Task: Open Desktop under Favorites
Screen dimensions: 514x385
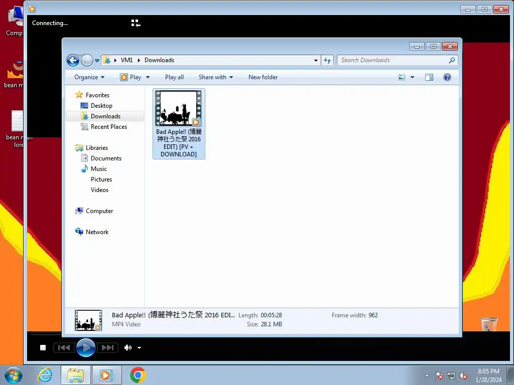Action: [101, 106]
